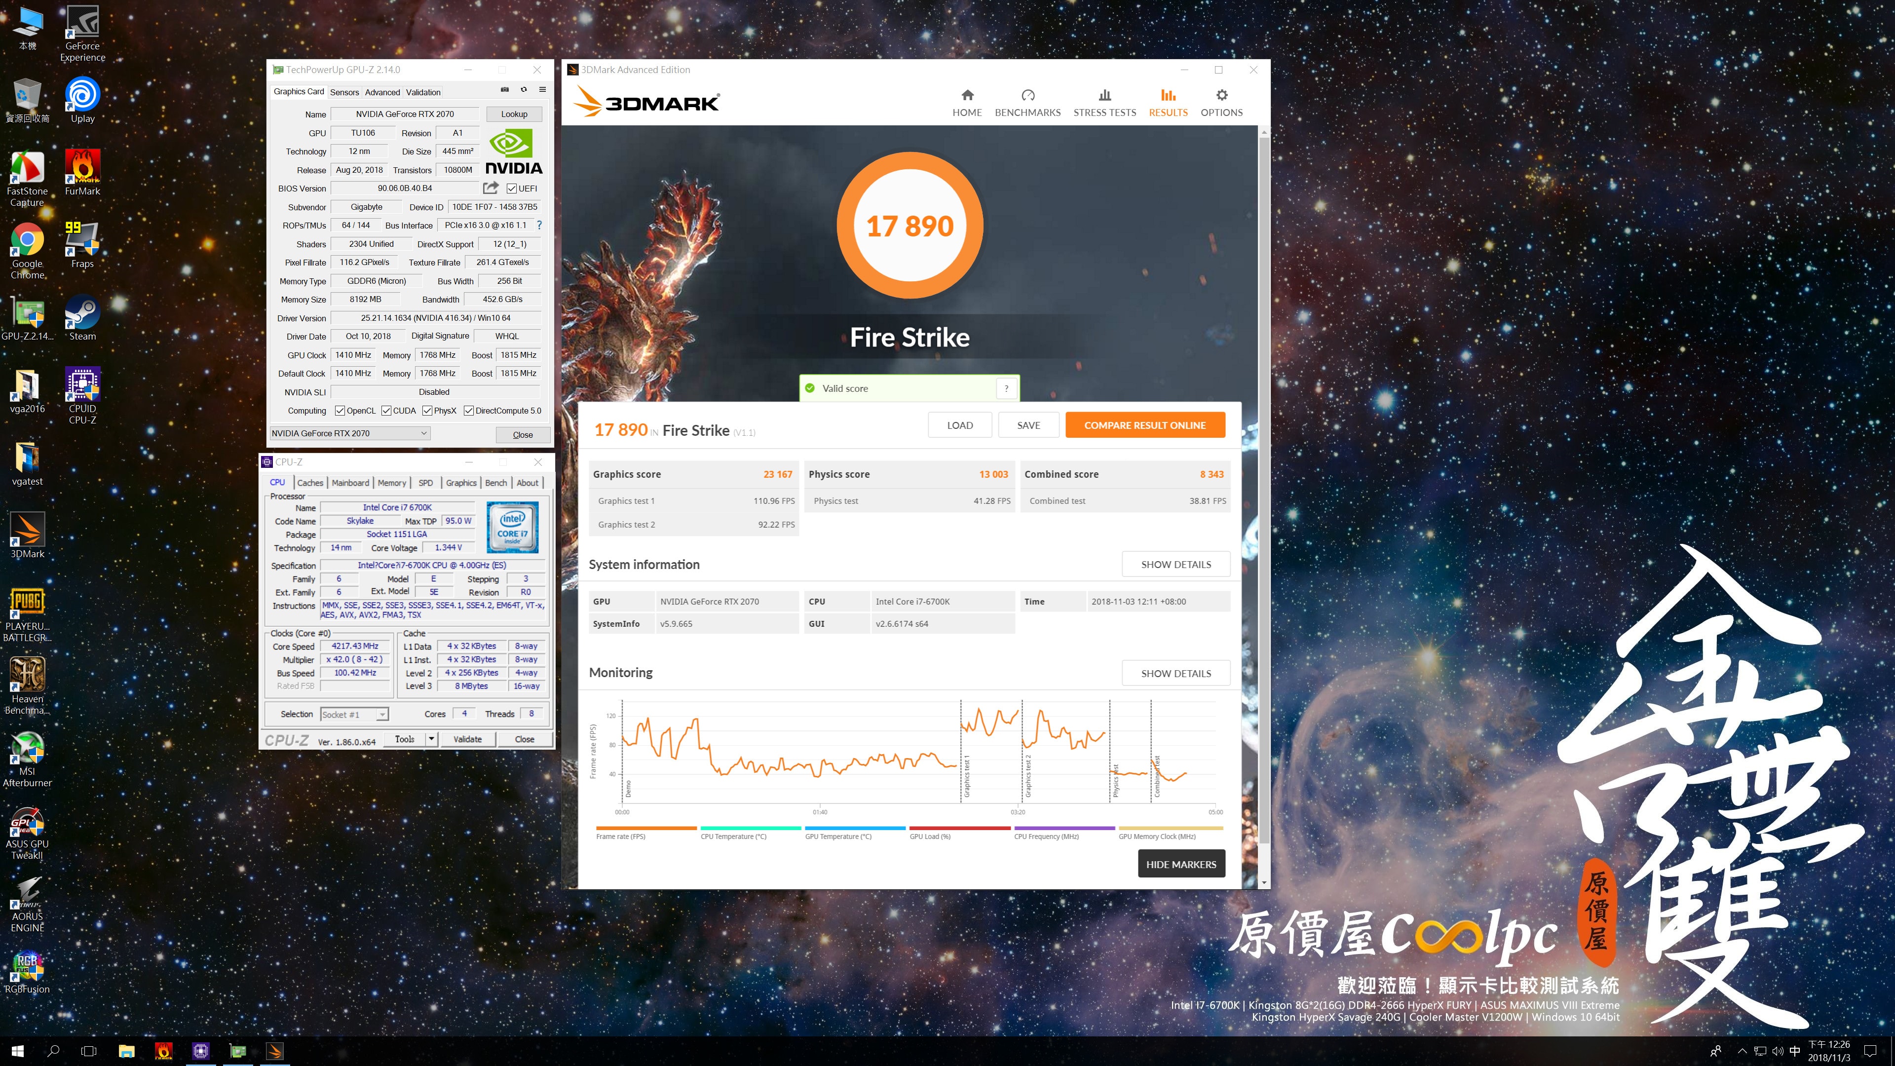Launch MSI Afterburner desktop shortcut
Image resolution: width=1895 pixels, height=1066 pixels.
(27, 759)
